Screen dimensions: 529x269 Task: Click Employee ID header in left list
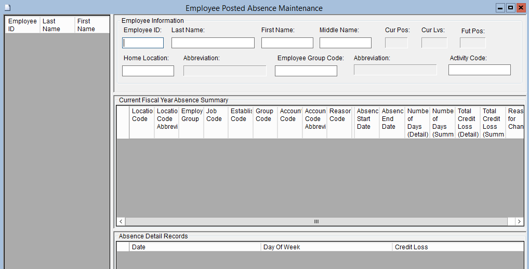tap(22, 25)
